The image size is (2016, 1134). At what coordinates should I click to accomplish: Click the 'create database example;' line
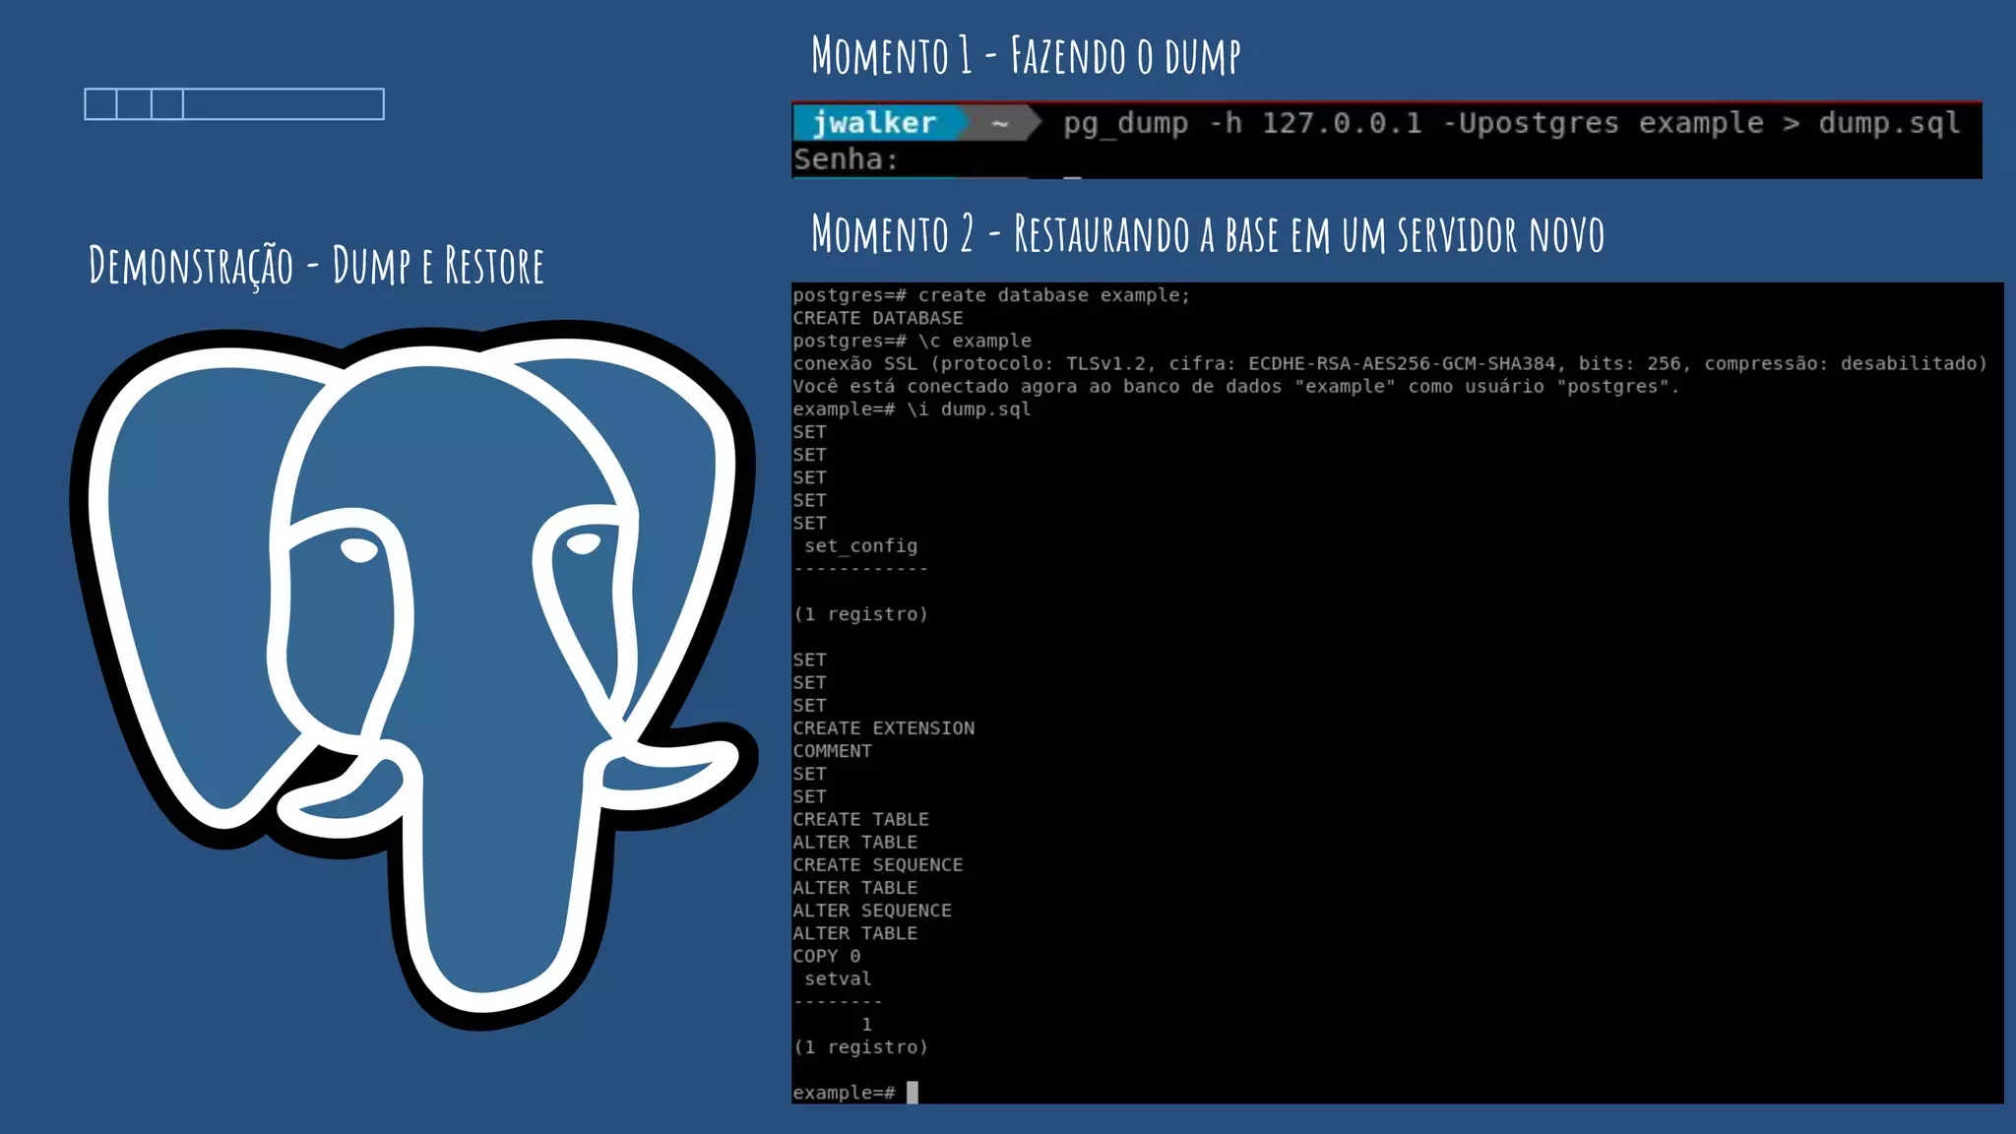point(991,295)
